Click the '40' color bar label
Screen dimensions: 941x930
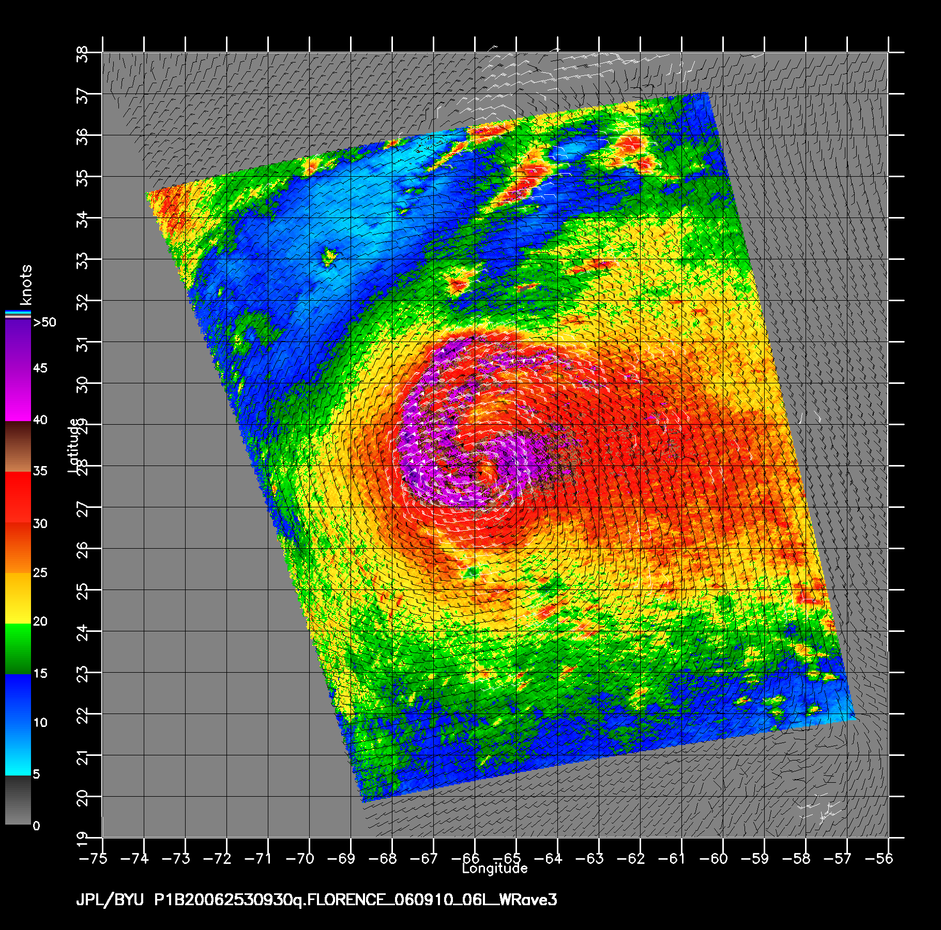40,420
